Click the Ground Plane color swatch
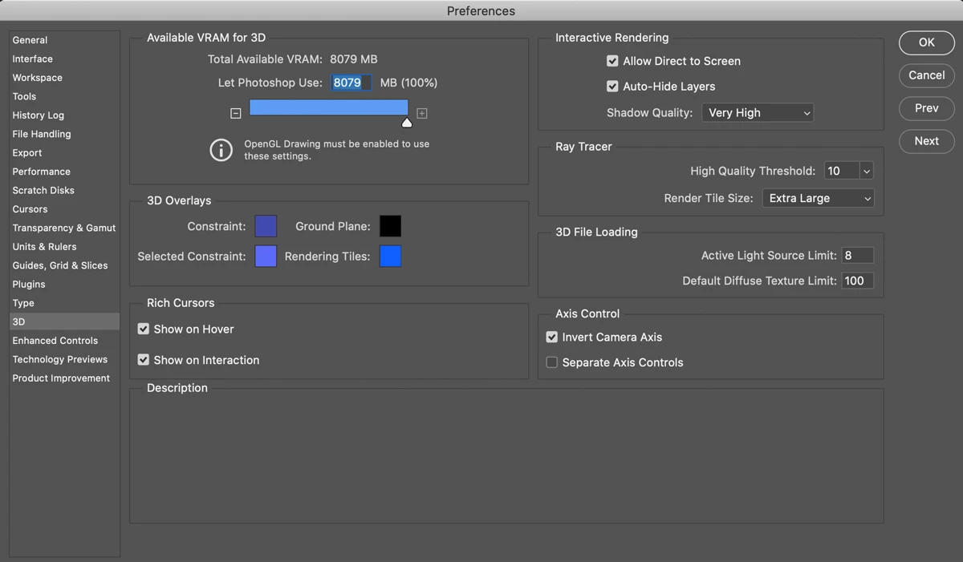This screenshot has height=562, width=963. tap(391, 226)
